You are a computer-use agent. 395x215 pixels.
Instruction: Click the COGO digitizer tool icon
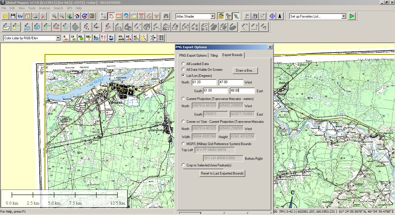click(x=56, y=27)
